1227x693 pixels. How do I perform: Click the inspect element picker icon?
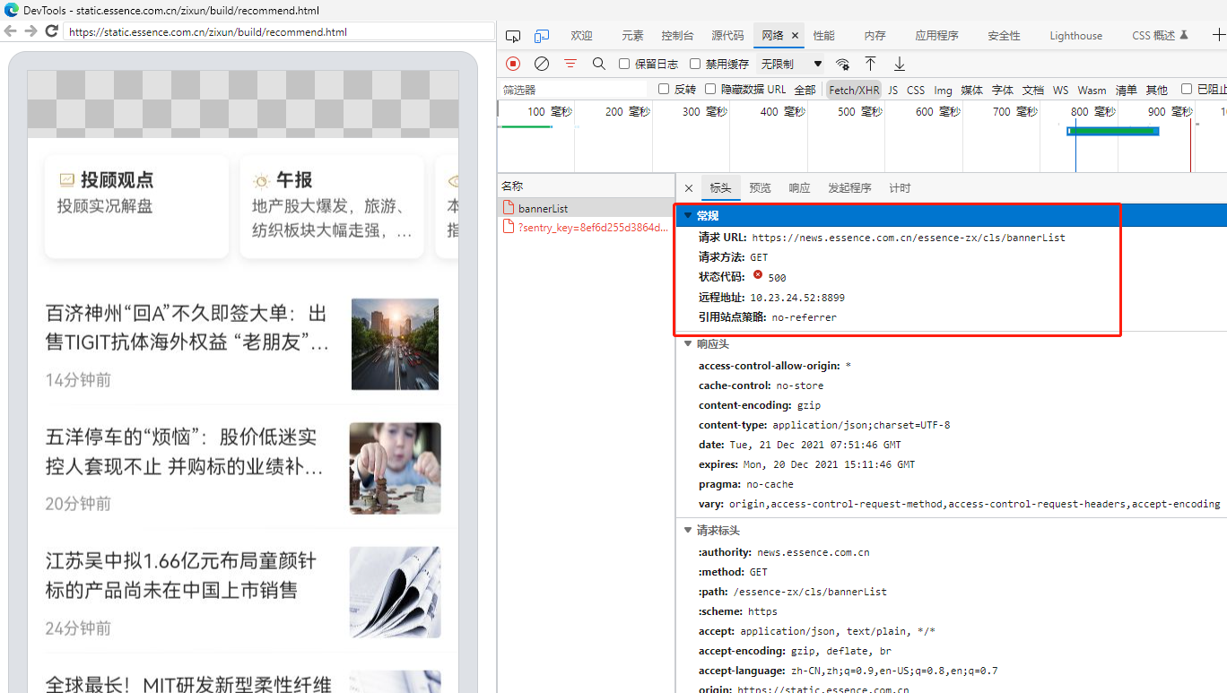513,36
